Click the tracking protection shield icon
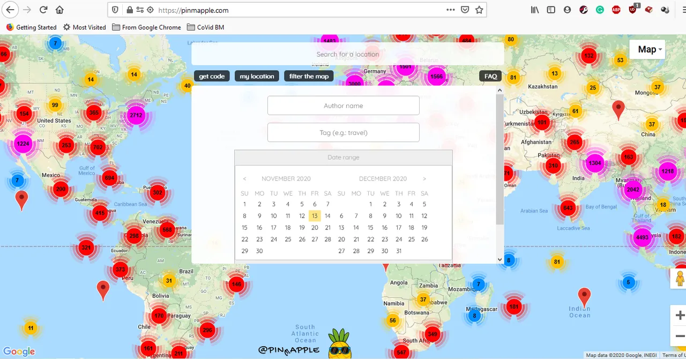Screen dimensions: 686x359 [116, 10]
